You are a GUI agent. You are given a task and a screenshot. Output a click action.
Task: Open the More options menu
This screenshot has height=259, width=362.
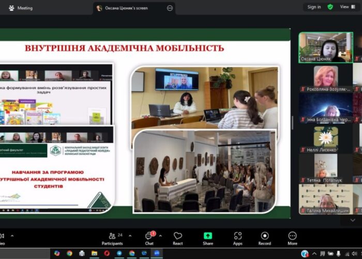[292, 238]
